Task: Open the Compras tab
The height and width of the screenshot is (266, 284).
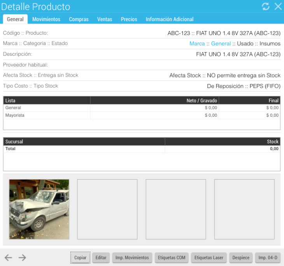Action: click(x=79, y=19)
